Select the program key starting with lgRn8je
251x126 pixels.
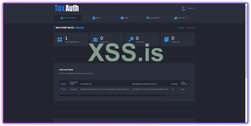pyautogui.click(x=105, y=89)
